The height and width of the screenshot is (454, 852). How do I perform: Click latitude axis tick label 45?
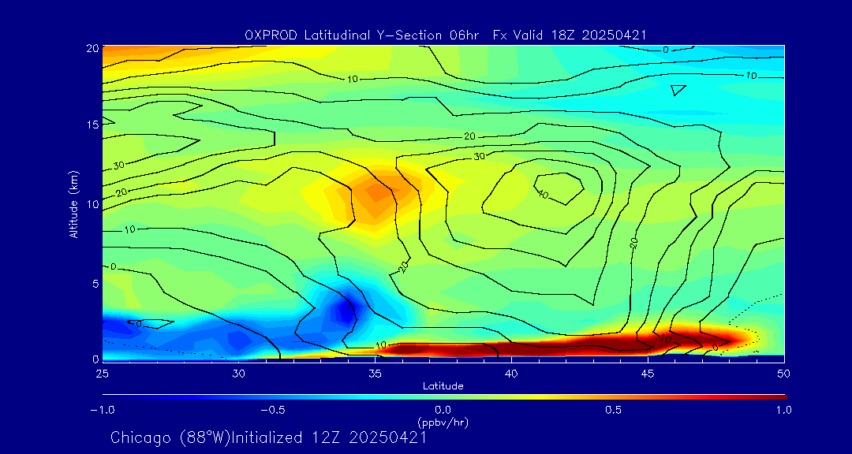click(648, 374)
